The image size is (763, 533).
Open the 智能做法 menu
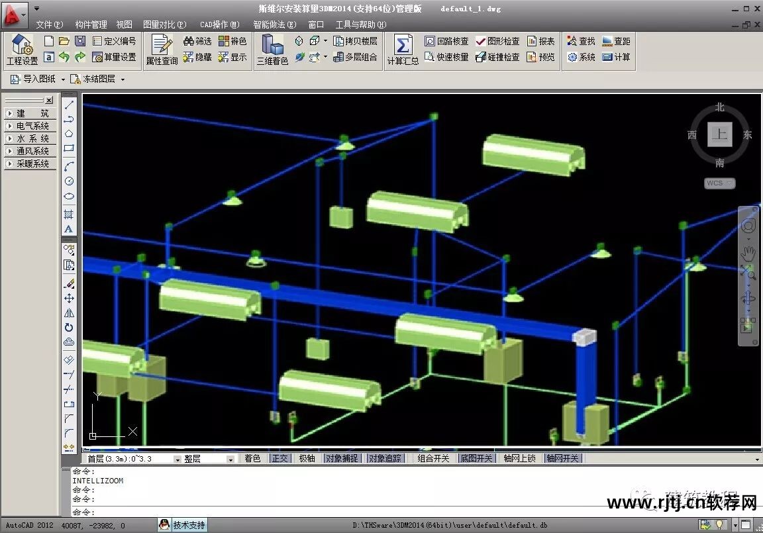pyautogui.click(x=274, y=24)
